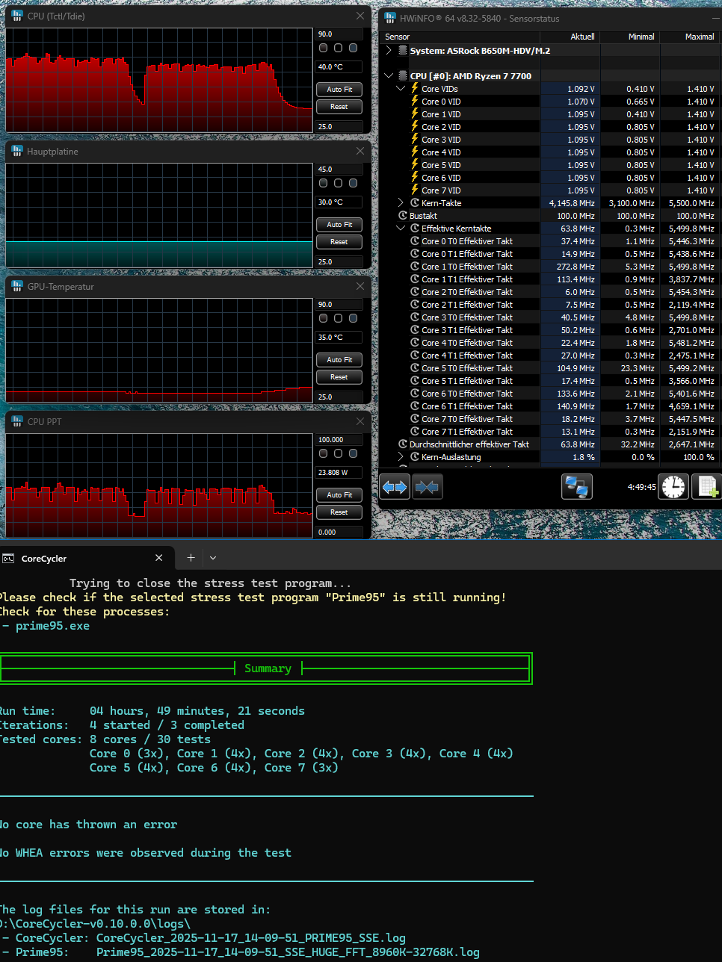Click clock icon of Durchschnittlicher effektiver Takt

(x=403, y=444)
